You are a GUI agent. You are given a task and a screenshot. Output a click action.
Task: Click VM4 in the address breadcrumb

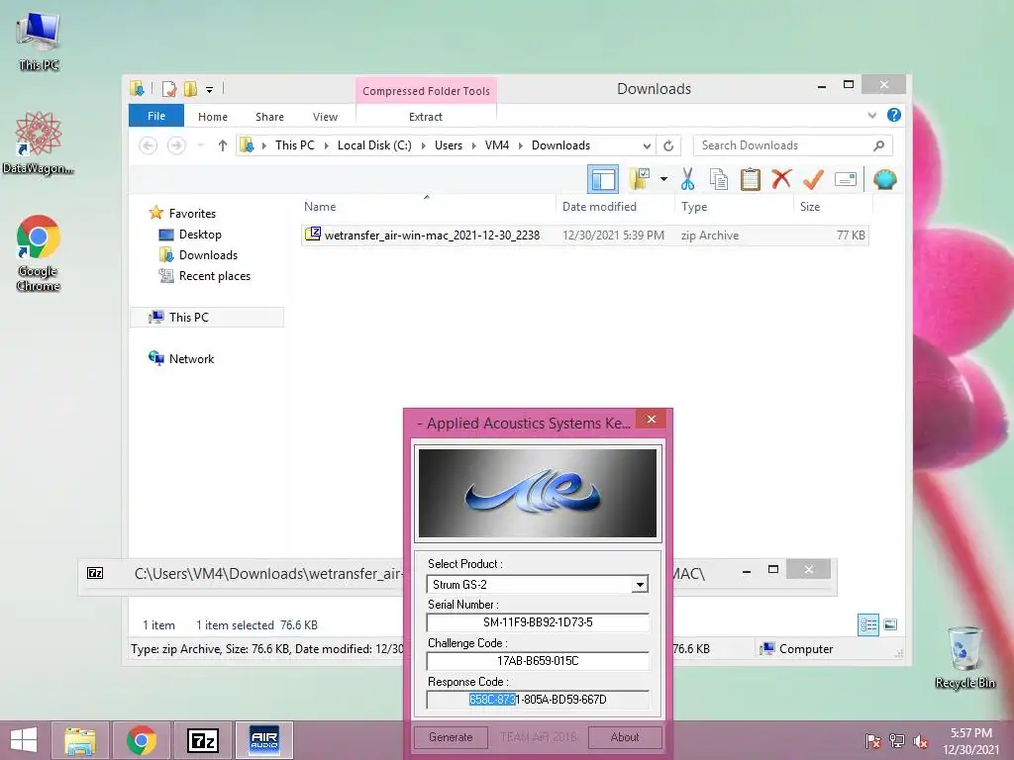pyautogui.click(x=497, y=145)
